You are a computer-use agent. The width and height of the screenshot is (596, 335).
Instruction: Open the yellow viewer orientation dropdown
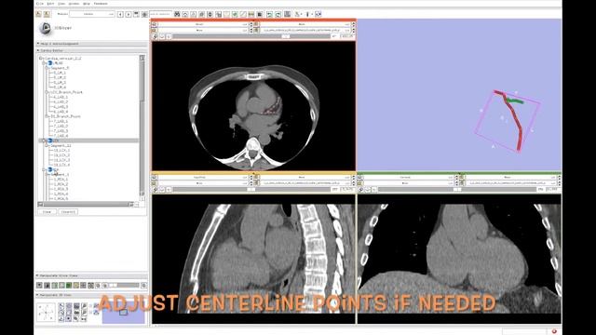pyautogui.click(x=203, y=178)
